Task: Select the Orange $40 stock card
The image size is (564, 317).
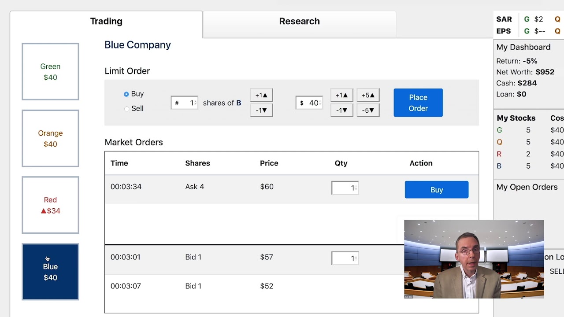Action: click(x=50, y=138)
